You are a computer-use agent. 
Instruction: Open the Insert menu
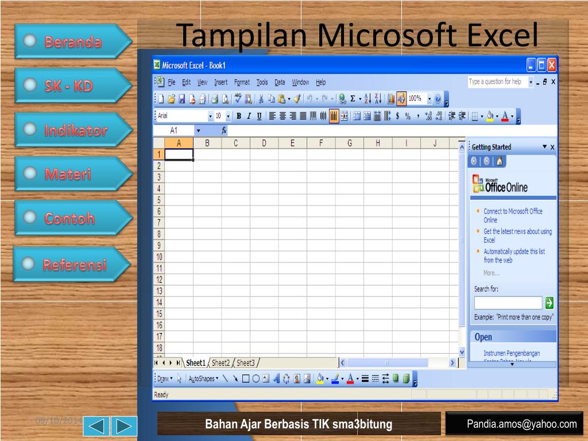[220, 82]
